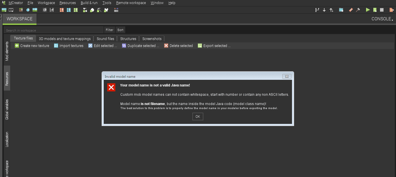Run client with green play triangle
Image resolution: width=396 pixels, height=177 pixels.
[x=368, y=10]
